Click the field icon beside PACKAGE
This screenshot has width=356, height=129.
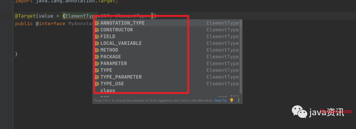(x=97, y=57)
